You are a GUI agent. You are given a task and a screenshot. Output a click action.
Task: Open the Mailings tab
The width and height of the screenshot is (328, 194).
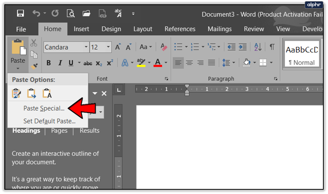(220, 29)
